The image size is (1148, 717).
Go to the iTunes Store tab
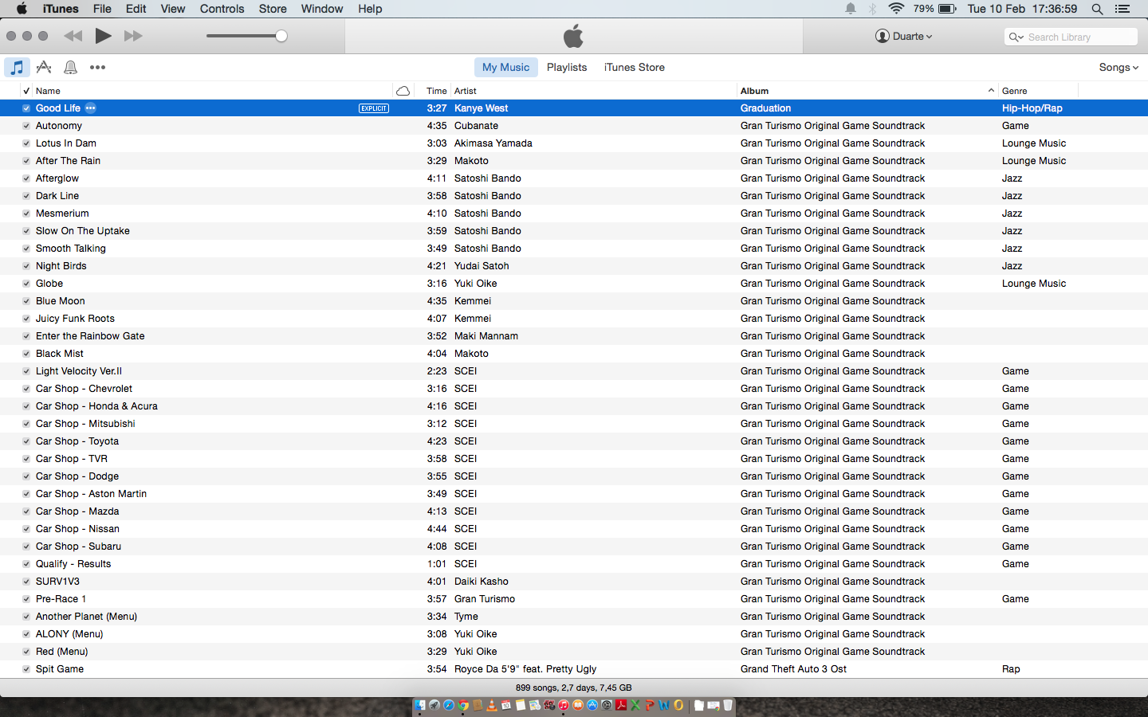click(635, 68)
